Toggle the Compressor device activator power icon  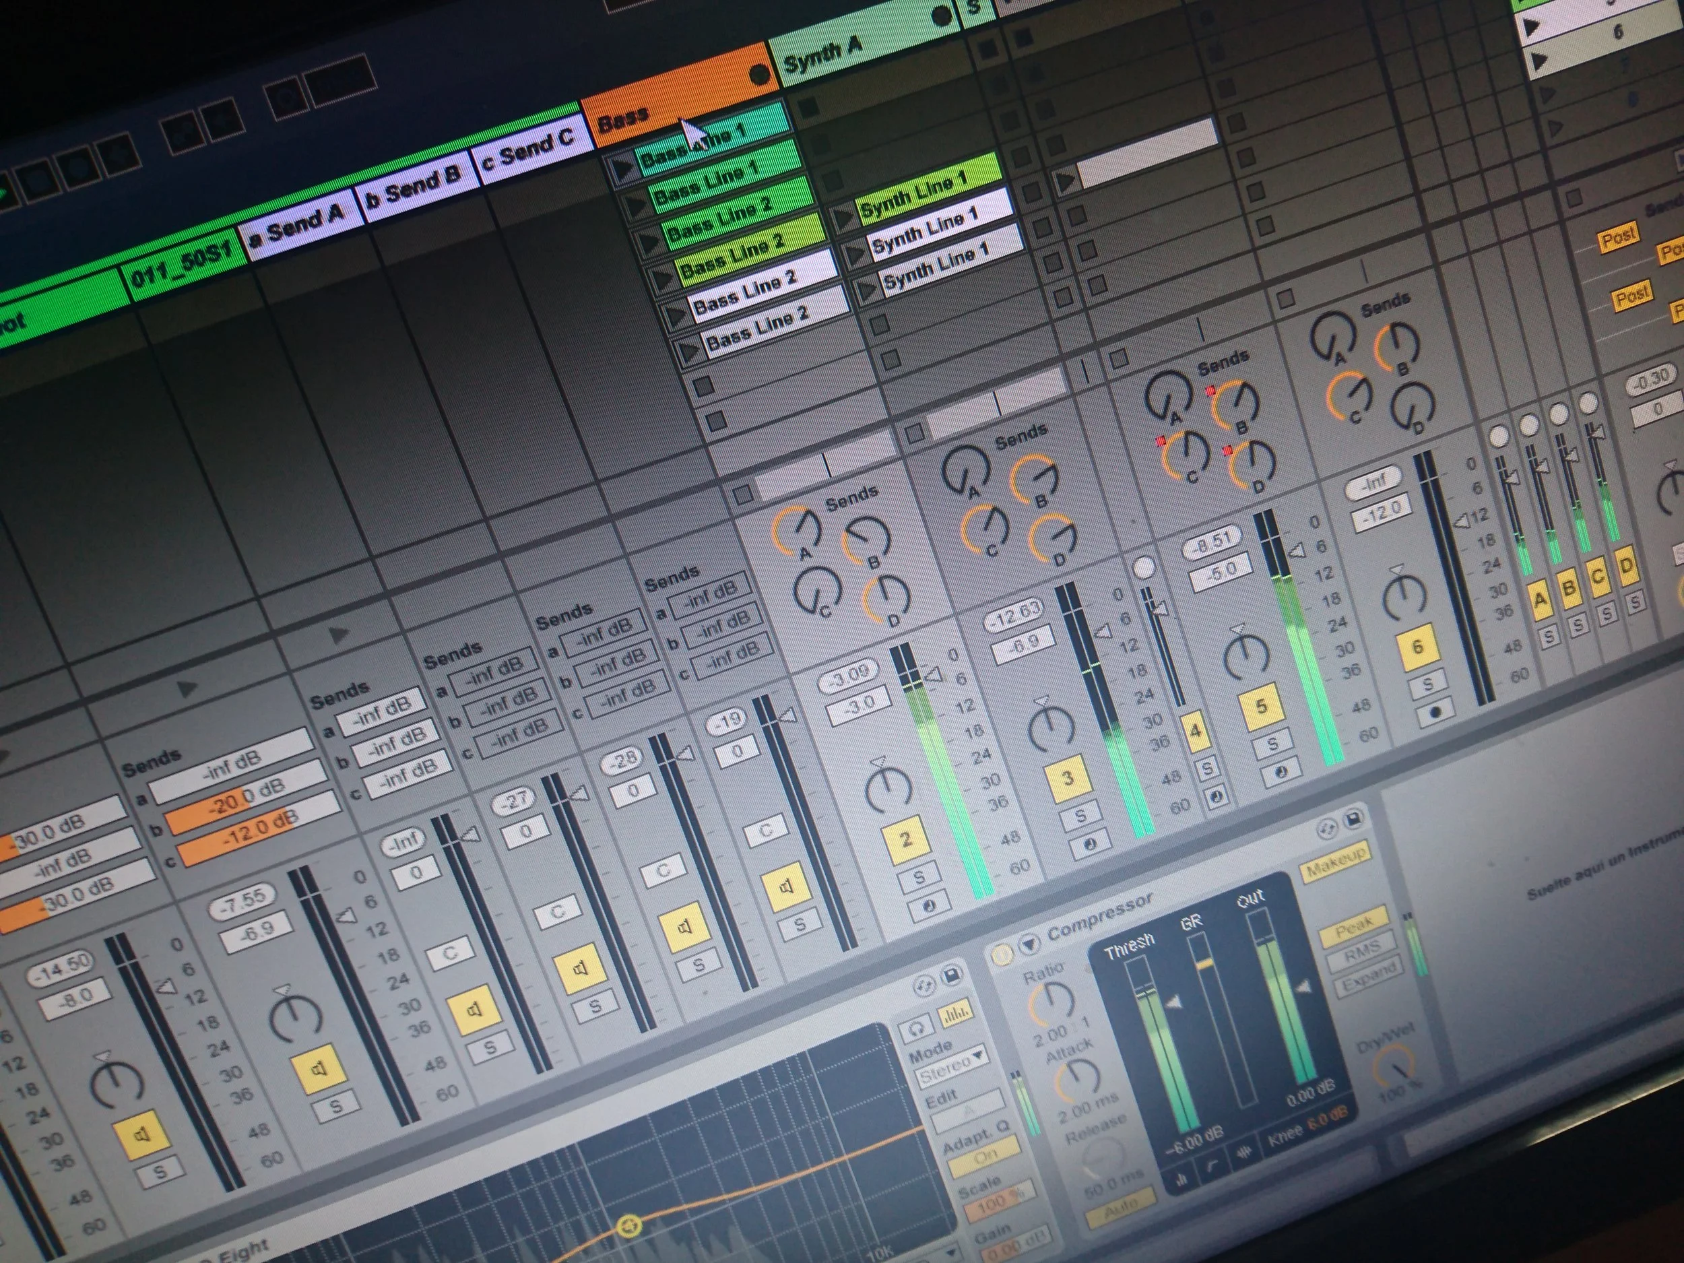pyautogui.click(x=1002, y=954)
